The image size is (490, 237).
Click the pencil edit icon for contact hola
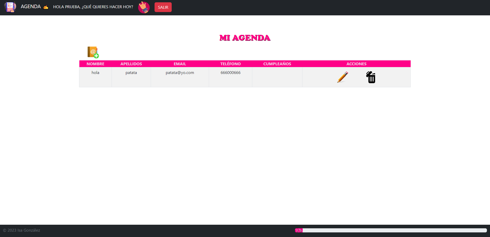pos(342,77)
